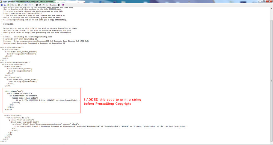Screen dimensions: 273x145
Task: Maximize the editor window
Action: pos(264,1)
